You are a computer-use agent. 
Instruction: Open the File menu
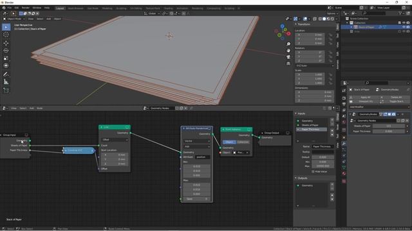[10, 8]
